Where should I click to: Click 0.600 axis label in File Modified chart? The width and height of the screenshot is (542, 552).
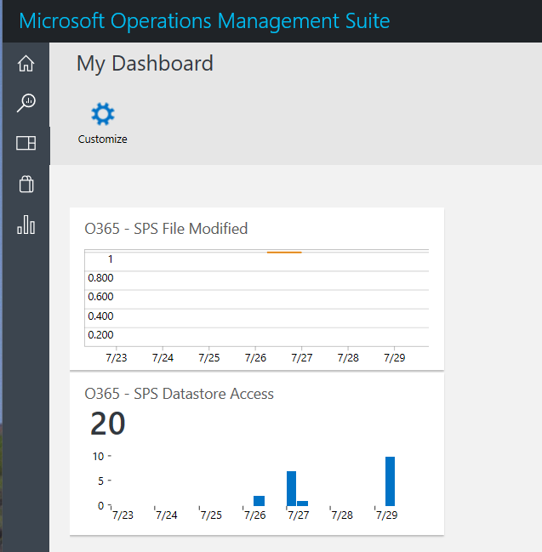click(x=100, y=297)
